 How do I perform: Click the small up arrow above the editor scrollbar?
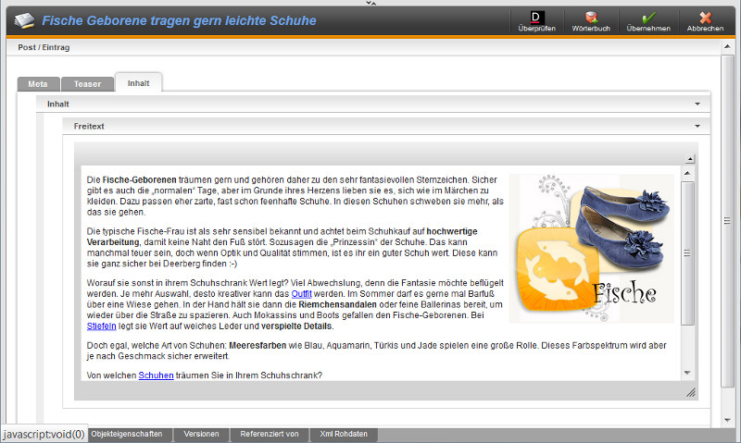689,159
